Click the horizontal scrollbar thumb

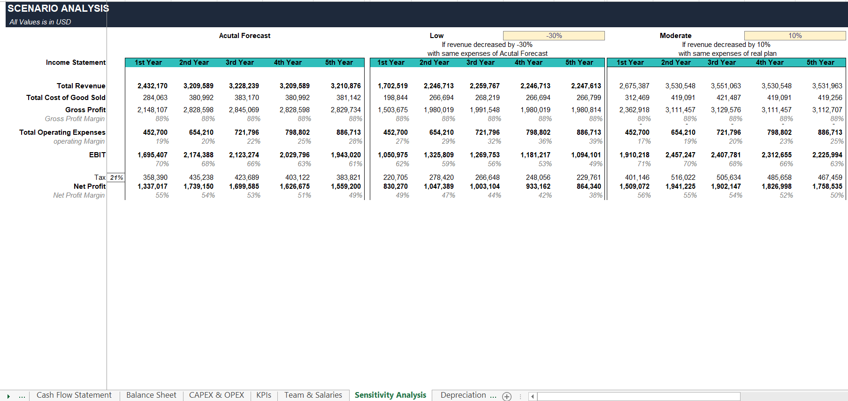coord(639,397)
